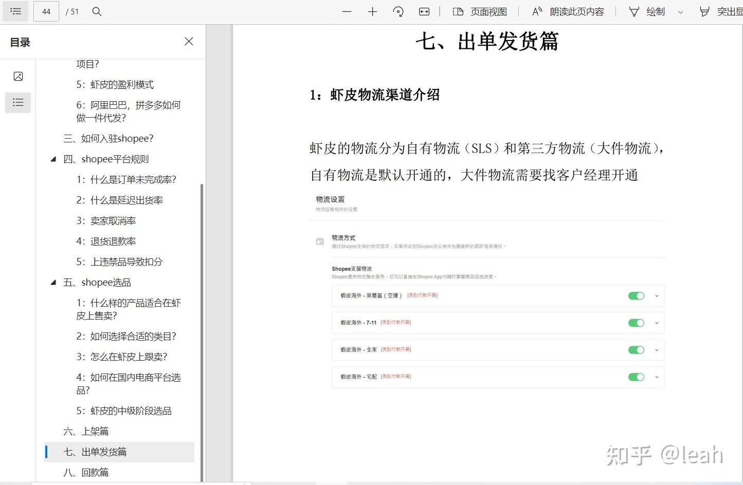Open 五、shopee选品 outline entry

(x=97, y=282)
